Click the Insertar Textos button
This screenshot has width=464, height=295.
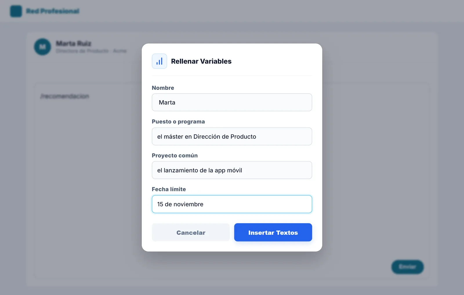click(x=273, y=232)
